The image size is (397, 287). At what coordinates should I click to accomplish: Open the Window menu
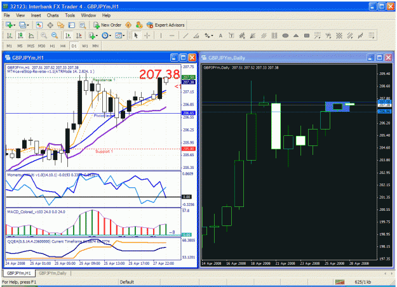[x=88, y=15]
